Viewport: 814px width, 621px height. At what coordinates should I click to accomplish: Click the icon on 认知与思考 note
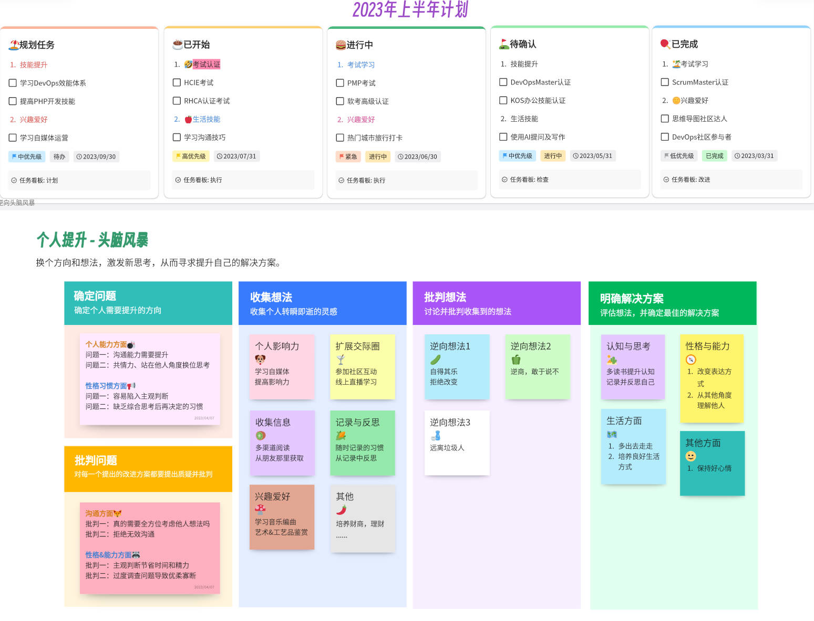[612, 360]
